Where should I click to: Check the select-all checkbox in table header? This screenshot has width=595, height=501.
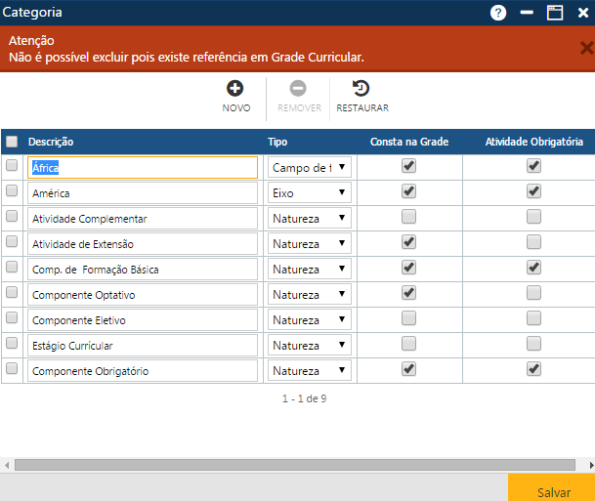(x=12, y=142)
